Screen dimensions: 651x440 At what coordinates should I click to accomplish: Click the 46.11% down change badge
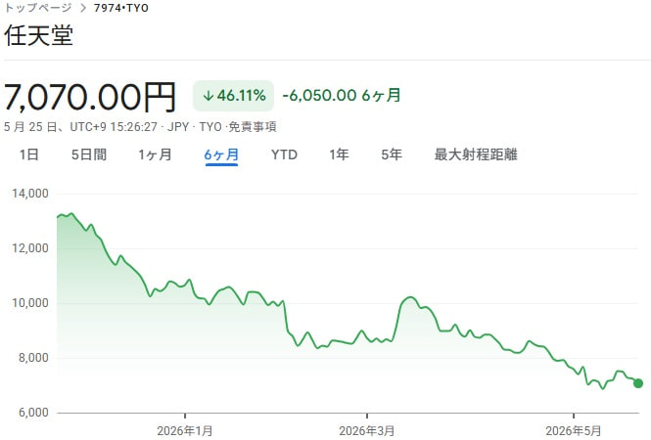point(233,96)
